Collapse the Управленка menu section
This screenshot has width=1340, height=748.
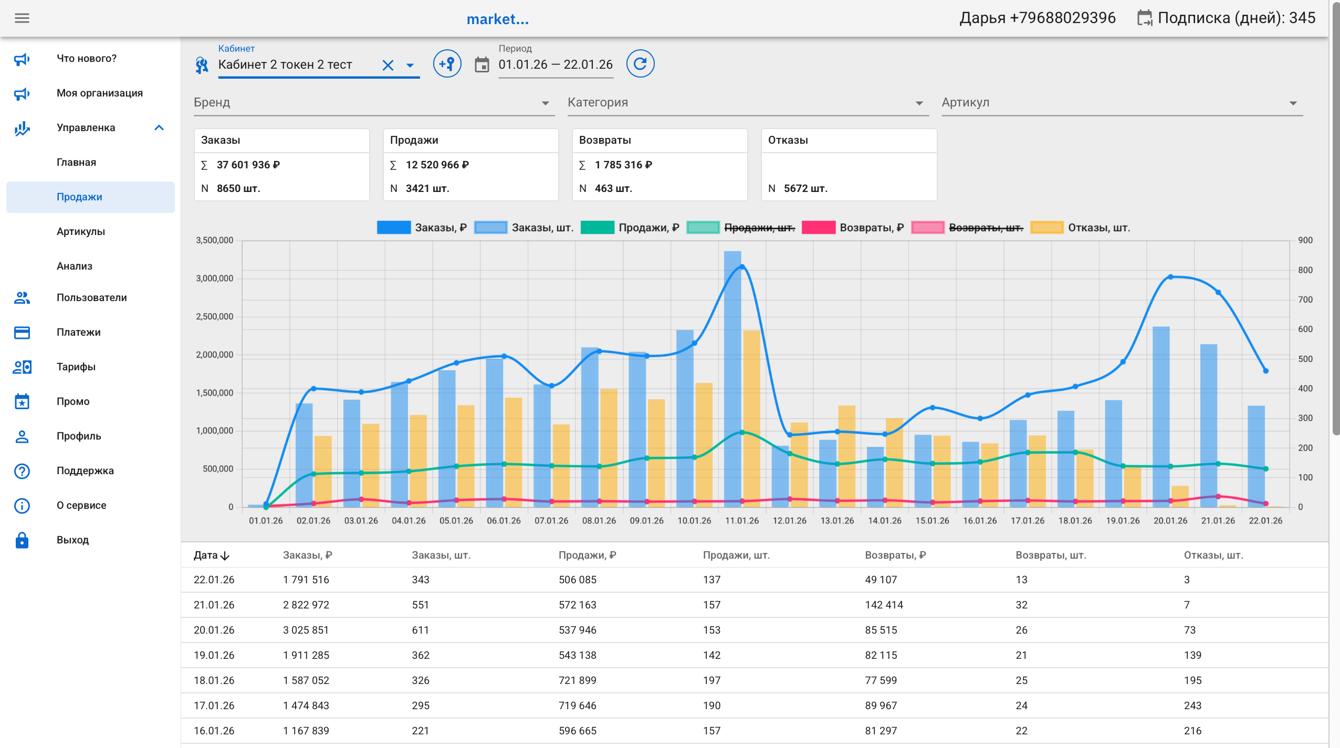pos(159,128)
